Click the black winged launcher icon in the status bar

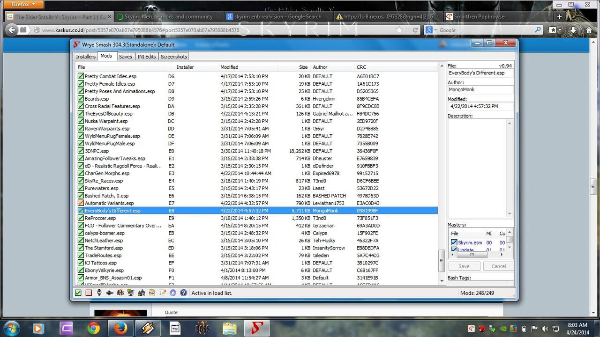click(x=110, y=293)
